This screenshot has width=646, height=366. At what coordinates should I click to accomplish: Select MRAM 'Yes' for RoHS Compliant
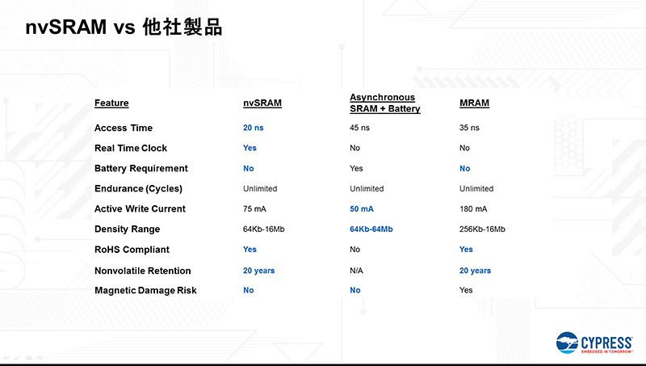point(466,250)
